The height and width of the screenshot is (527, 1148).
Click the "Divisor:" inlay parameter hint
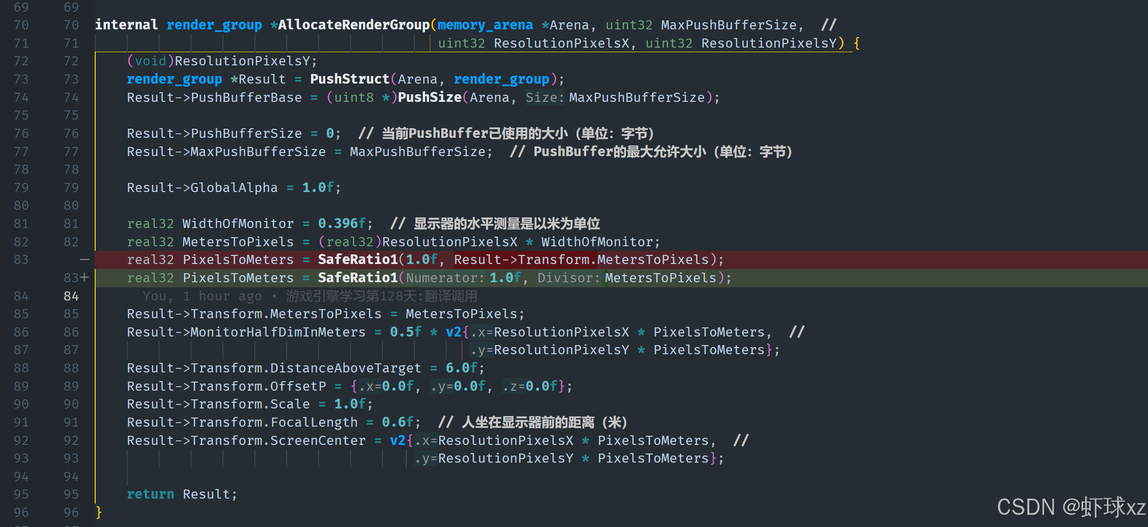[x=568, y=278]
